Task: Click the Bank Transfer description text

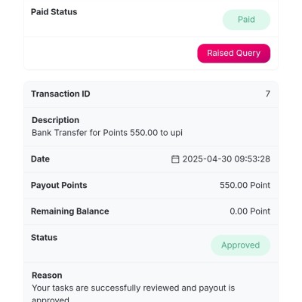Action: click(107, 133)
